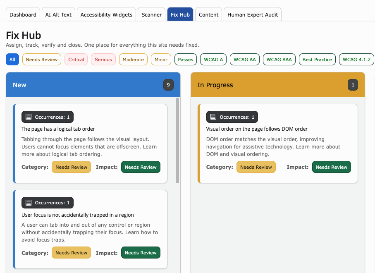This screenshot has height=273, width=375.
Task: Toggle the All filter pill
Action: pos(12,60)
